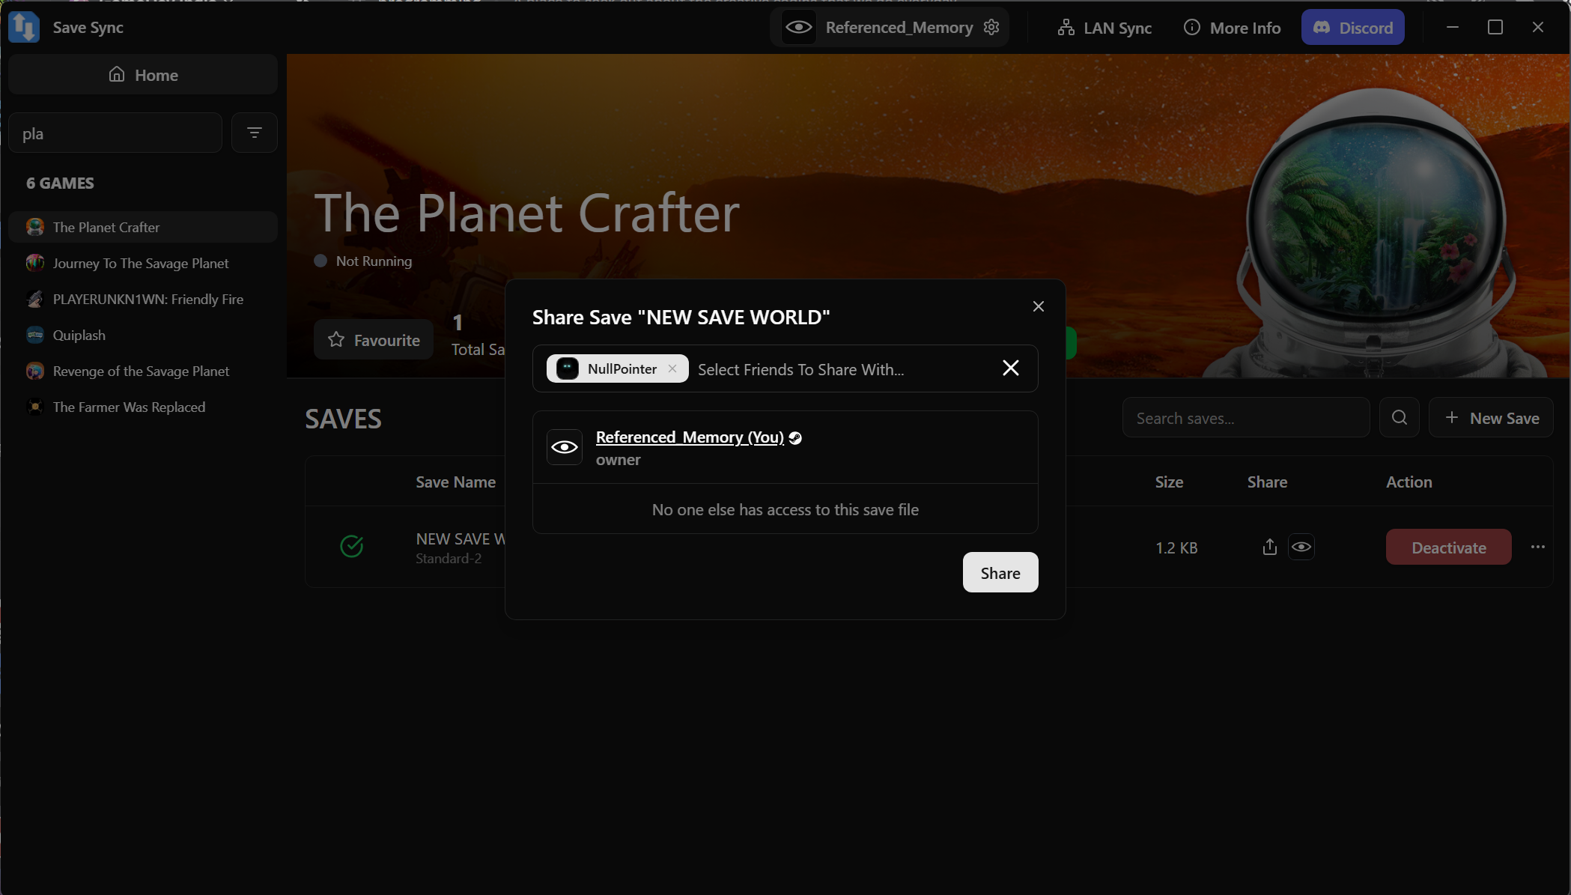This screenshot has height=895, width=1571.
Task: Click the share upload icon for NEW SAVE
Action: [1269, 547]
